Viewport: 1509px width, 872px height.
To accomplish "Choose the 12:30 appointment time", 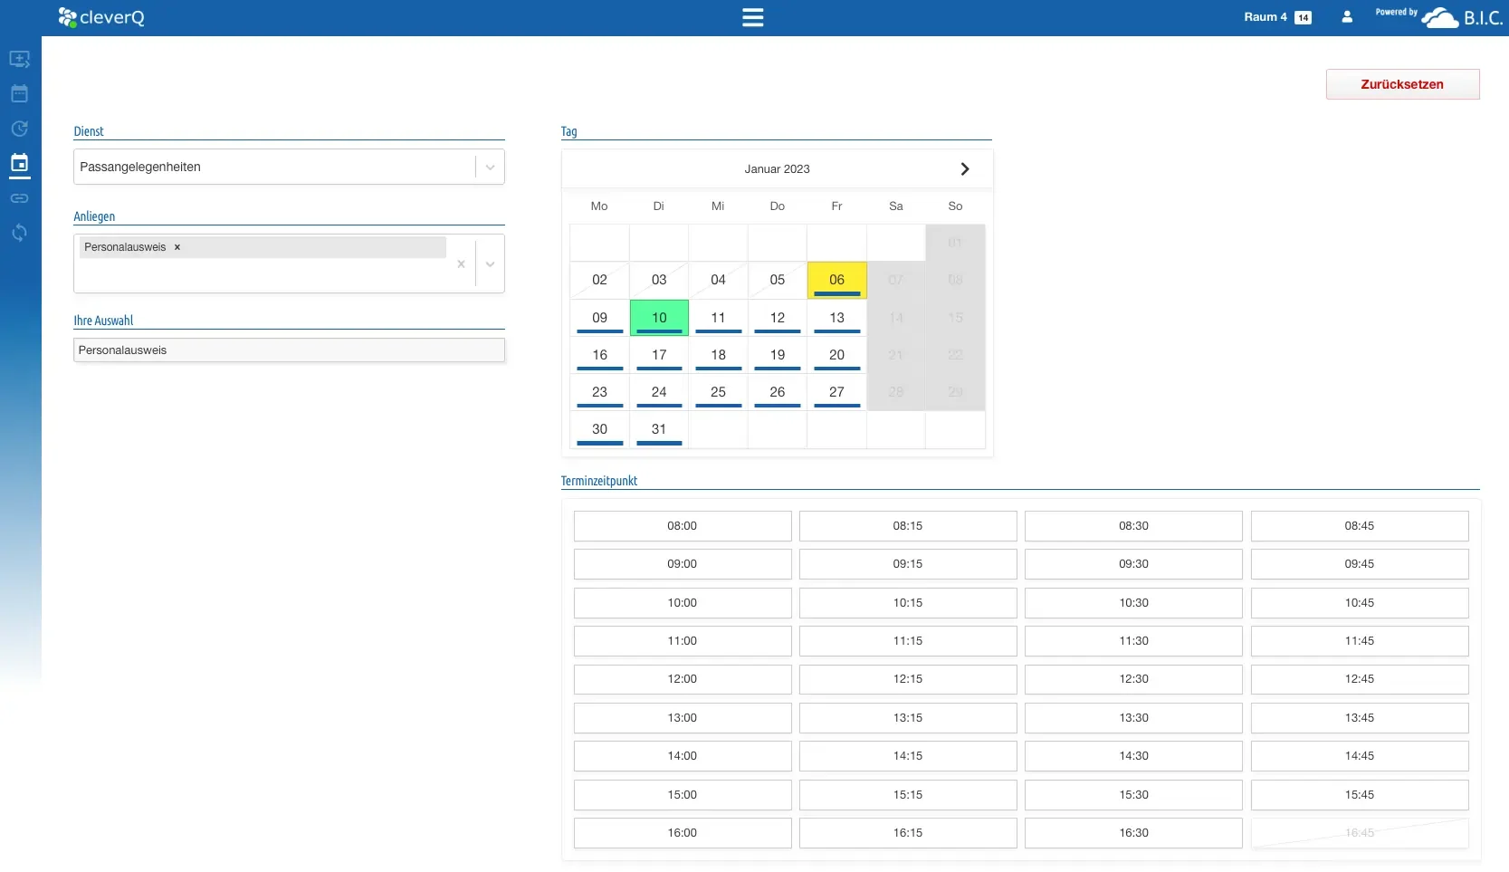I will [x=1132, y=679].
